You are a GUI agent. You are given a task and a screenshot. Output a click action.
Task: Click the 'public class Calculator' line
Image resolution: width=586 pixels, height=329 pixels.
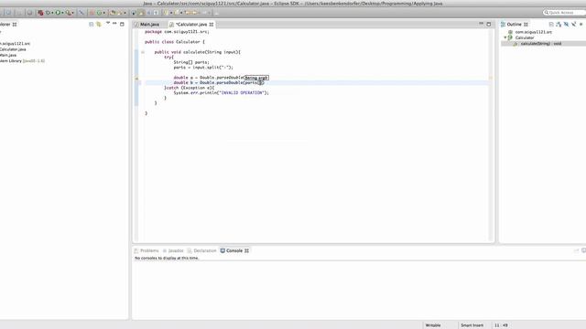[x=175, y=42]
